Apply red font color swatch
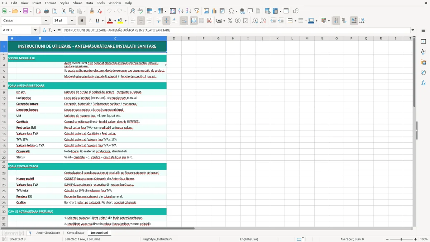Image resolution: width=430 pixels, height=242 pixels. pos(110,21)
